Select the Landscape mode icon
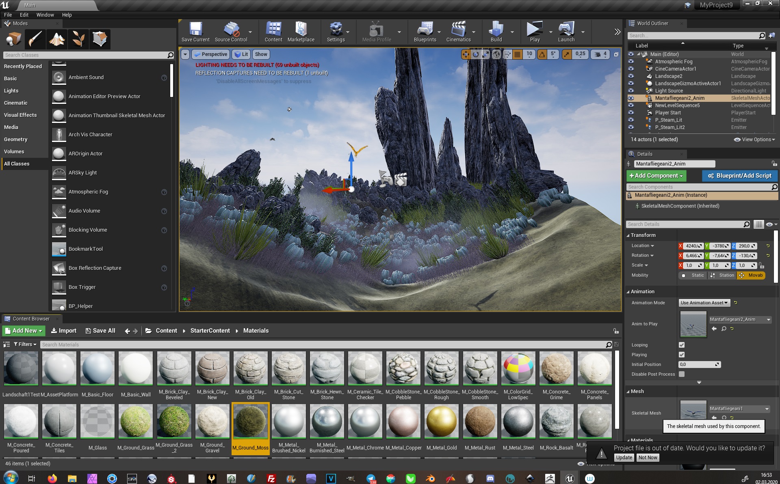The height and width of the screenshot is (484, 780). (56, 39)
